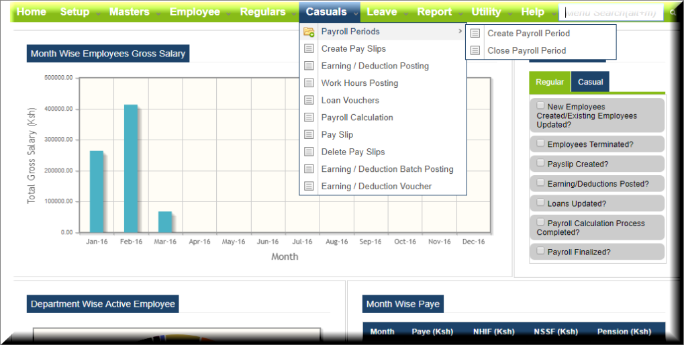
Task: Click the icon beside Payroll Calculation
Action: (x=309, y=117)
